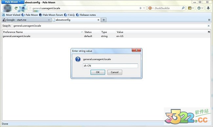Image resolution: width=213 pixels, height=127 pixels.
Task: Sort by Status column header
Action: click(92, 32)
